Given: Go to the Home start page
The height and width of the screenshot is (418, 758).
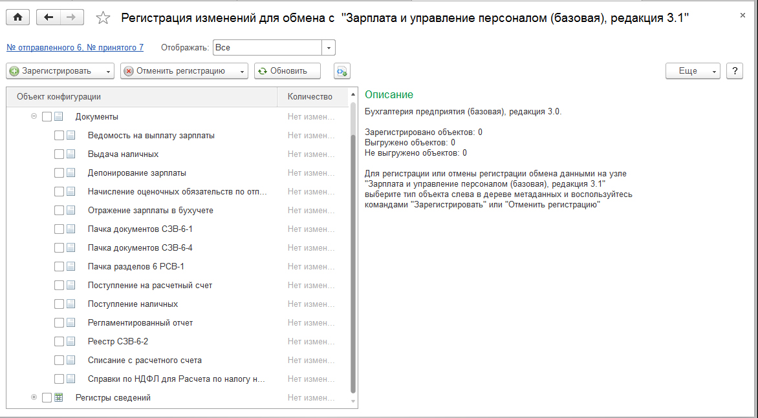Looking at the screenshot, I should 18,17.
